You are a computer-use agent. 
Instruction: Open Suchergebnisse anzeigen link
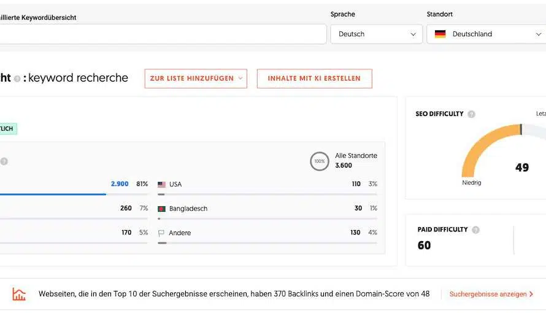(x=491, y=294)
